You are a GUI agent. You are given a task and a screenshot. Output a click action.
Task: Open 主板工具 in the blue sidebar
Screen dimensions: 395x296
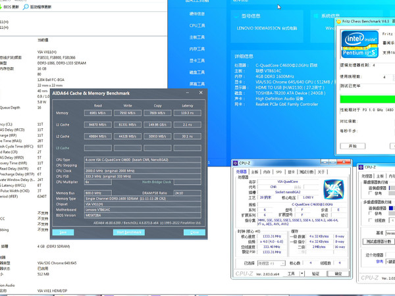pos(197,37)
